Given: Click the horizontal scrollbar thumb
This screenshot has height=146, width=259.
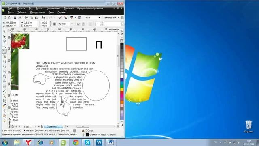Looking at the screenshot, I should [x=83, y=127].
